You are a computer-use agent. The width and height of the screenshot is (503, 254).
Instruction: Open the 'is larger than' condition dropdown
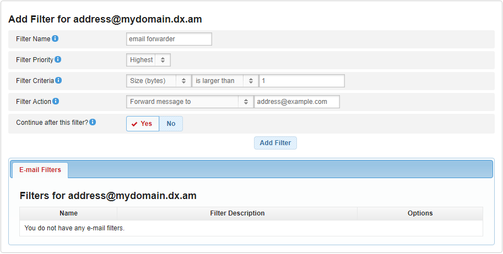225,81
